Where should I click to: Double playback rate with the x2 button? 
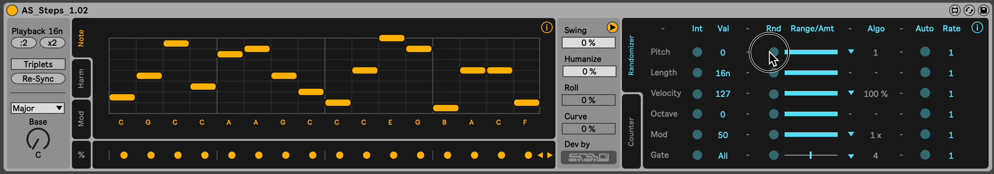click(x=52, y=43)
